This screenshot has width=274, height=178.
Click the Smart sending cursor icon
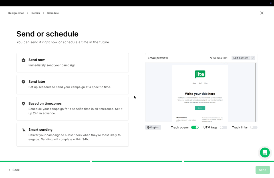click(x=24, y=130)
